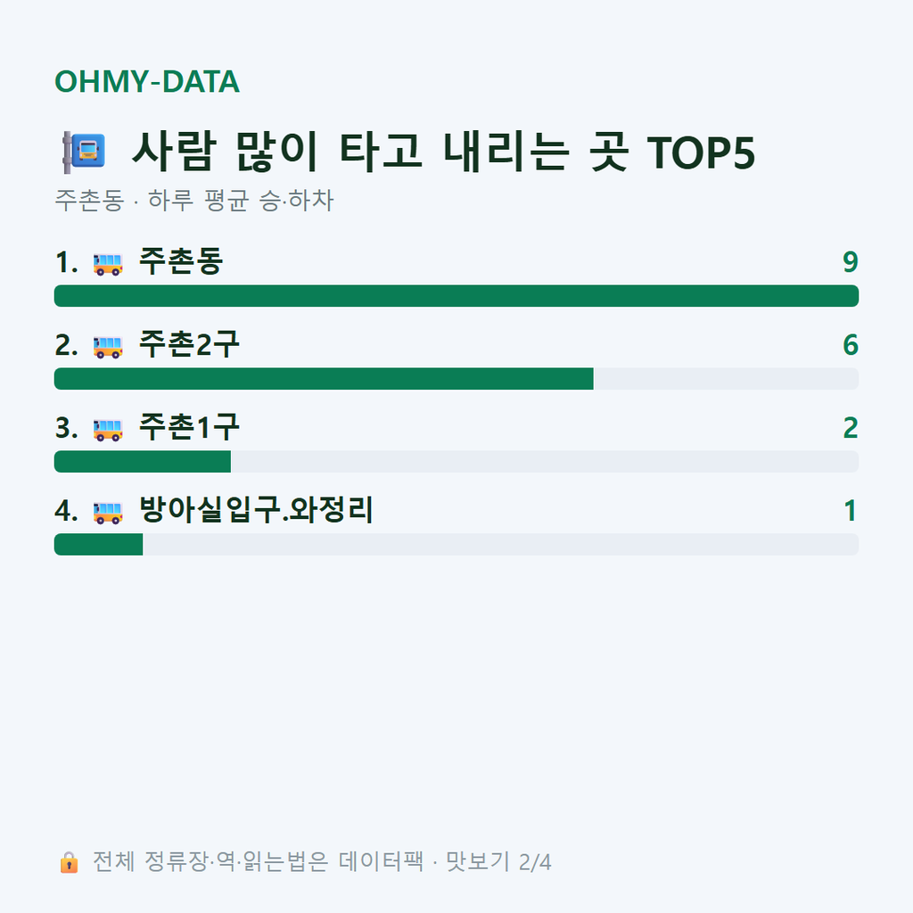Click the full green bar for 주촌동
Screen dimensions: 913x913
(x=456, y=296)
